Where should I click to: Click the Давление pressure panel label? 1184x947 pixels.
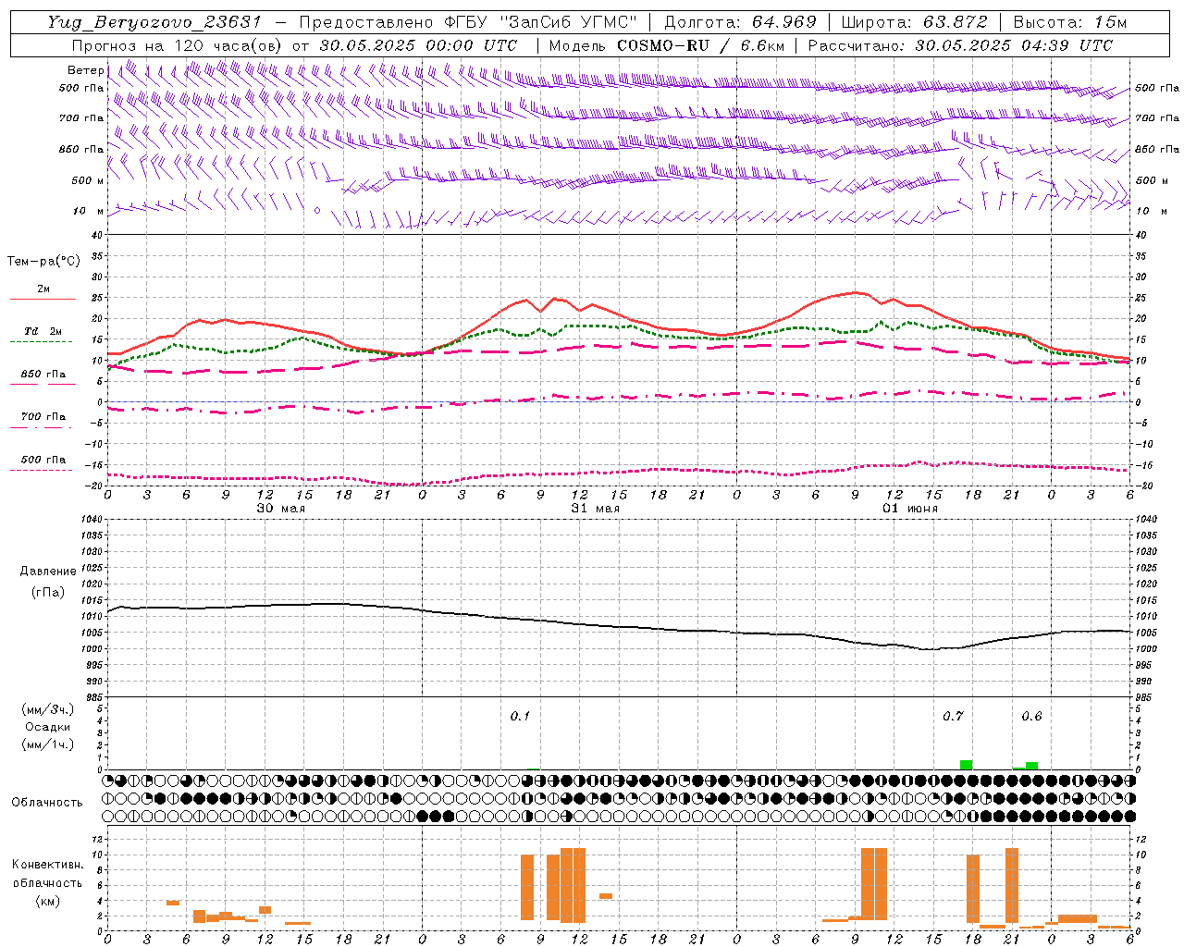pos(48,572)
